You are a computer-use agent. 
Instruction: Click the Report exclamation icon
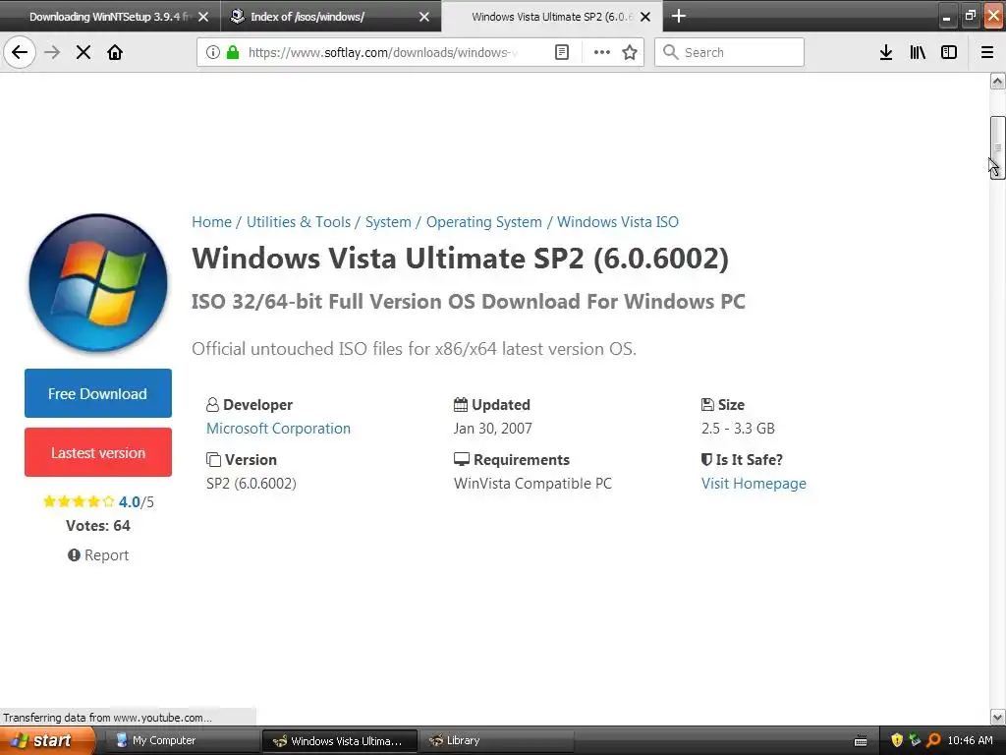74,555
